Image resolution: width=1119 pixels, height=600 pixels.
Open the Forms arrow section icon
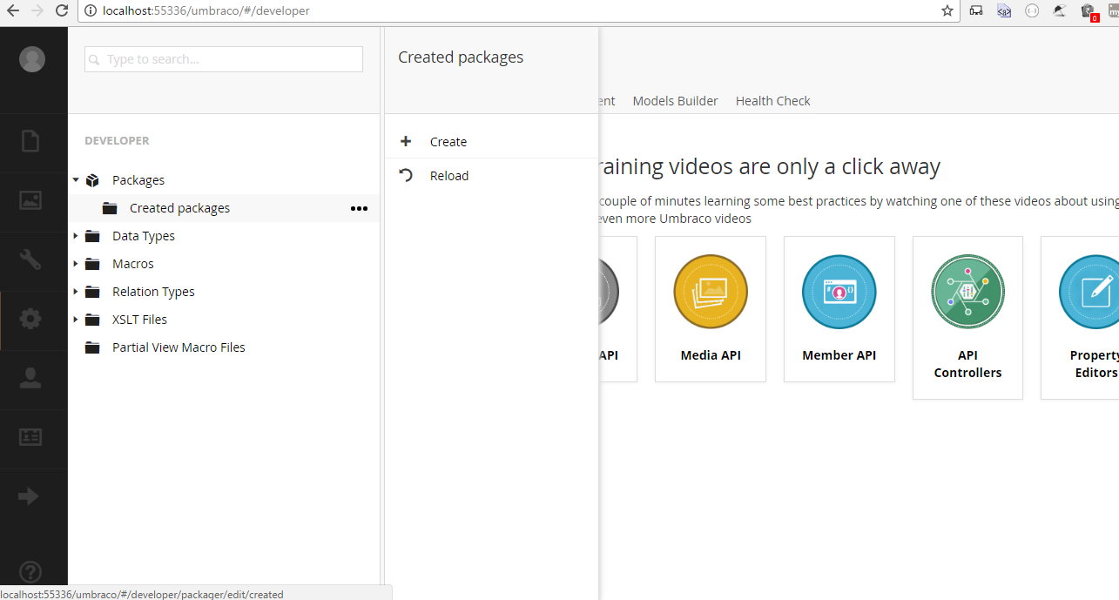click(30, 496)
